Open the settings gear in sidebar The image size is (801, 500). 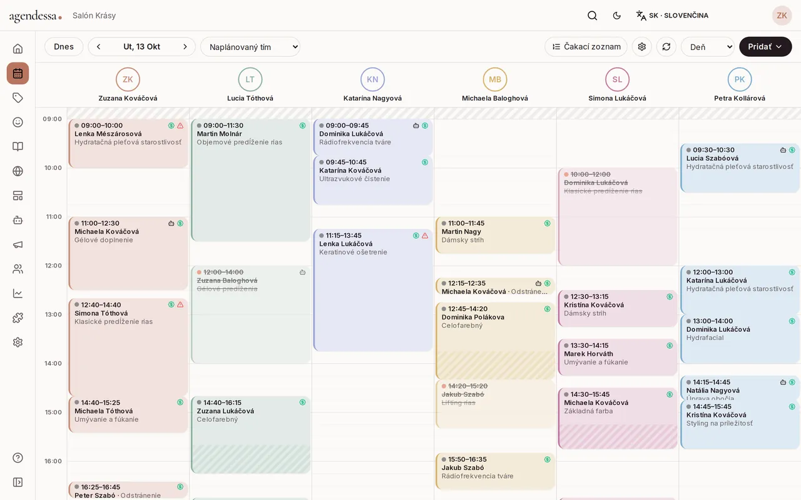point(18,342)
